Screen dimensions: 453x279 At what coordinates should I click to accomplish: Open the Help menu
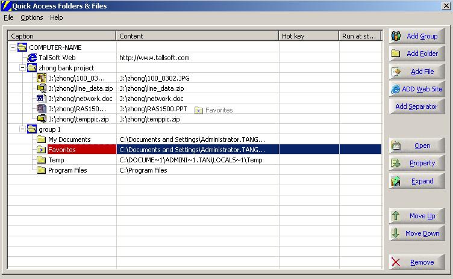56,17
